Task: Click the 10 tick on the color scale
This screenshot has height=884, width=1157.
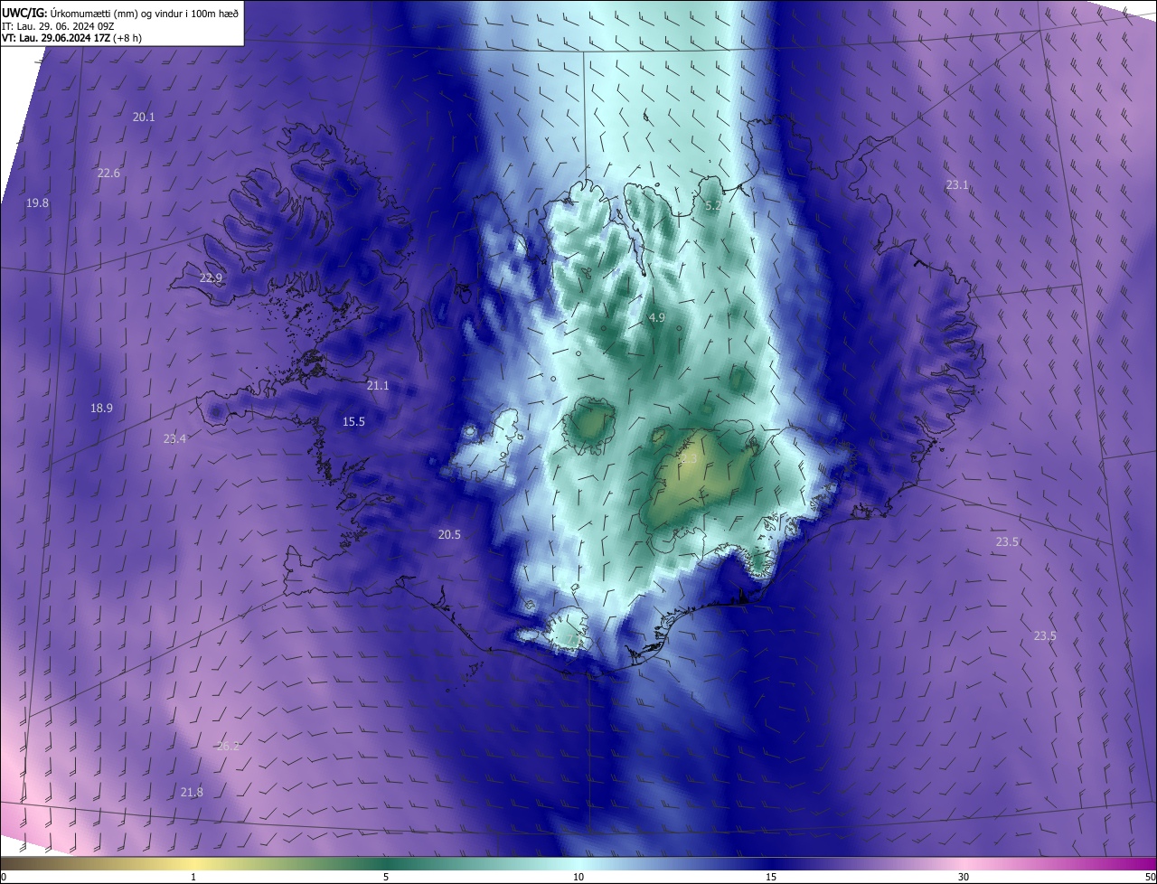Action: [578, 878]
